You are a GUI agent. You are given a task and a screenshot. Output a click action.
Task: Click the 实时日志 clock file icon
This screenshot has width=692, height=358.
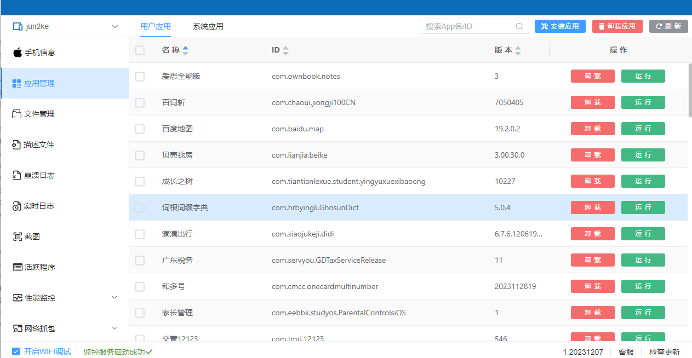(17, 206)
